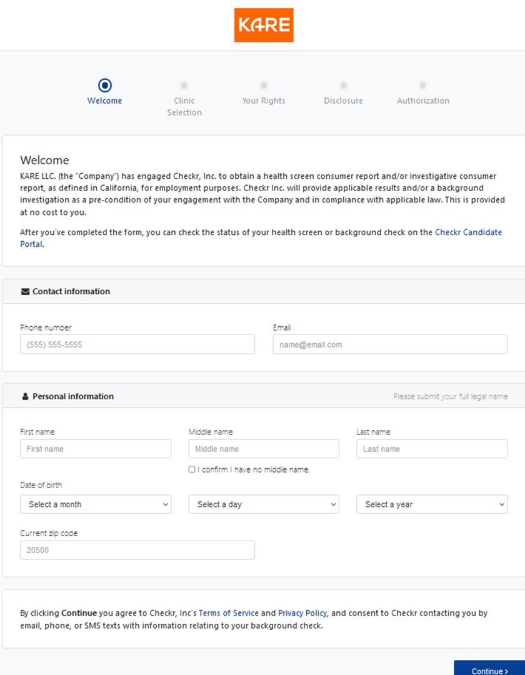Click the envelope icon beside Contact information

click(25, 291)
